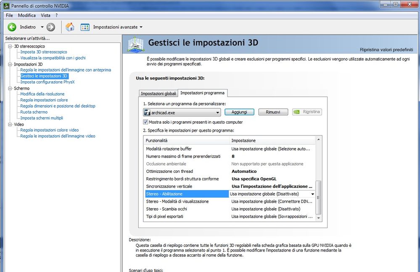Open Regola le impostazioni dell'immagine con anteprima
Image resolution: width=420 pixels, height=272 pixels.
[x=66, y=70]
